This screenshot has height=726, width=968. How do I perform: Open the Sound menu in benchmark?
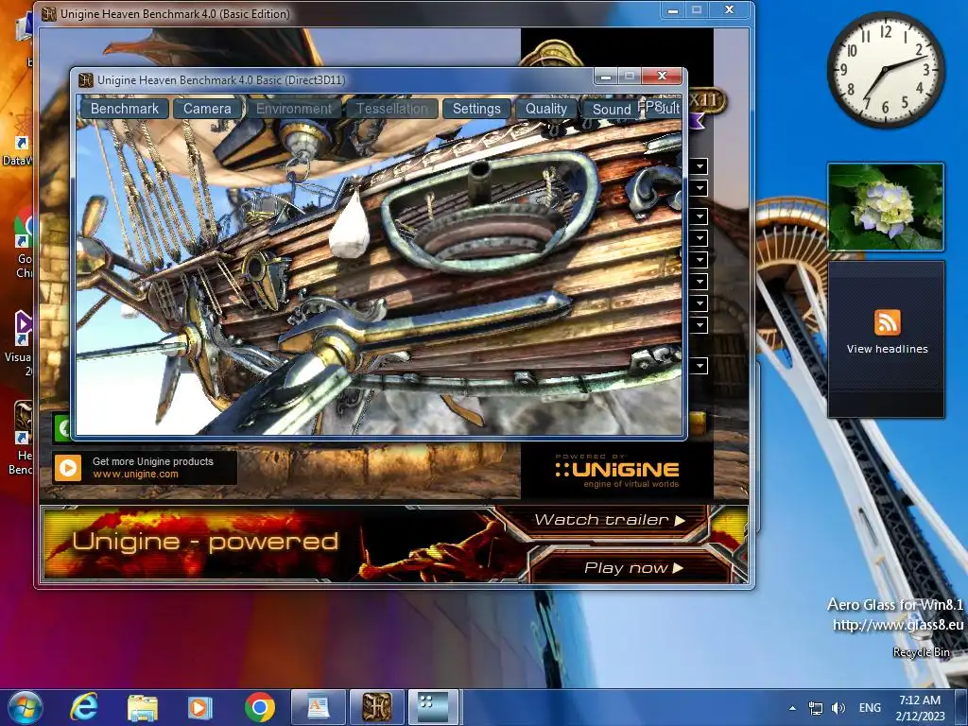[x=612, y=110]
